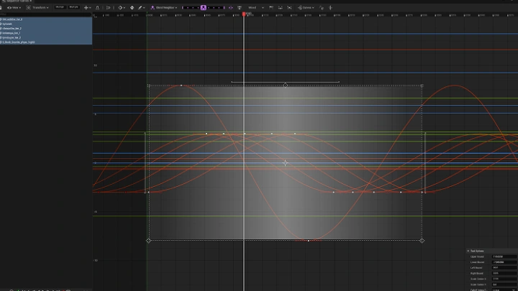Click the scale center crosshair in selection box
This screenshot has height=291, width=518.
(285, 162)
